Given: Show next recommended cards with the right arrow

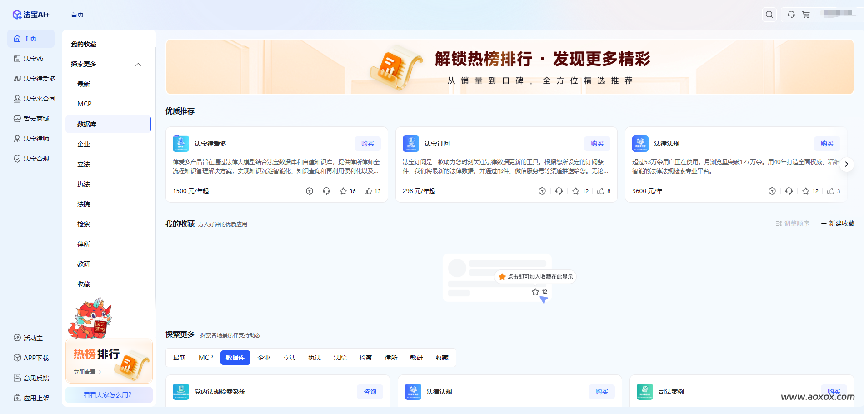Looking at the screenshot, I should click(846, 164).
